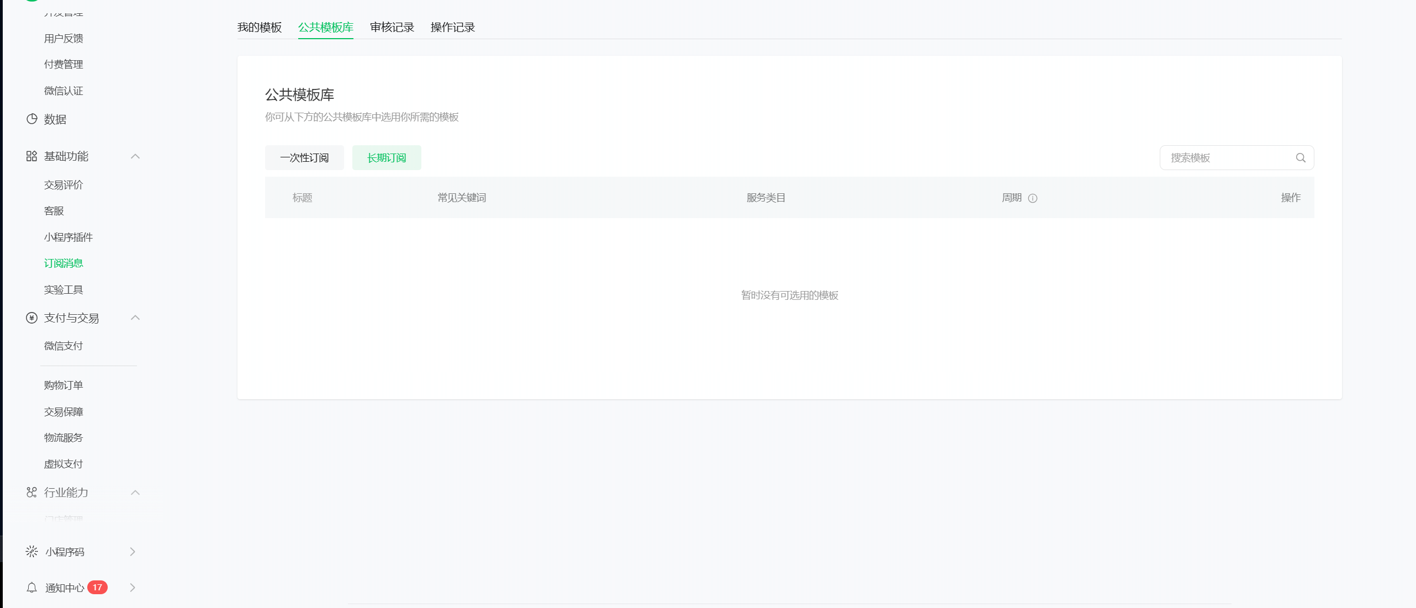Image resolution: width=1416 pixels, height=608 pixels.
Task: Open the 审核记录 tab
Action: tap(392, 28)
